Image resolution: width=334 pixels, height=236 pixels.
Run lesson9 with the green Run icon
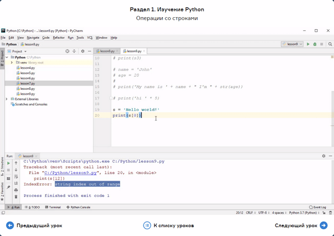(x=308, y=44)
